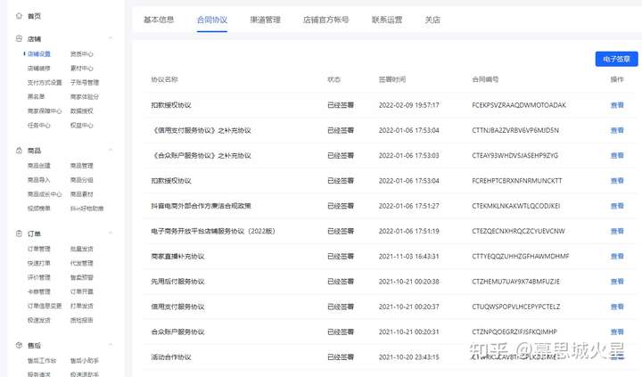This screenshot has width=642, height=377.
Task: View the 抖音电商外部合作方廉洁合规政策 row
Action: [x=617, y=206]
